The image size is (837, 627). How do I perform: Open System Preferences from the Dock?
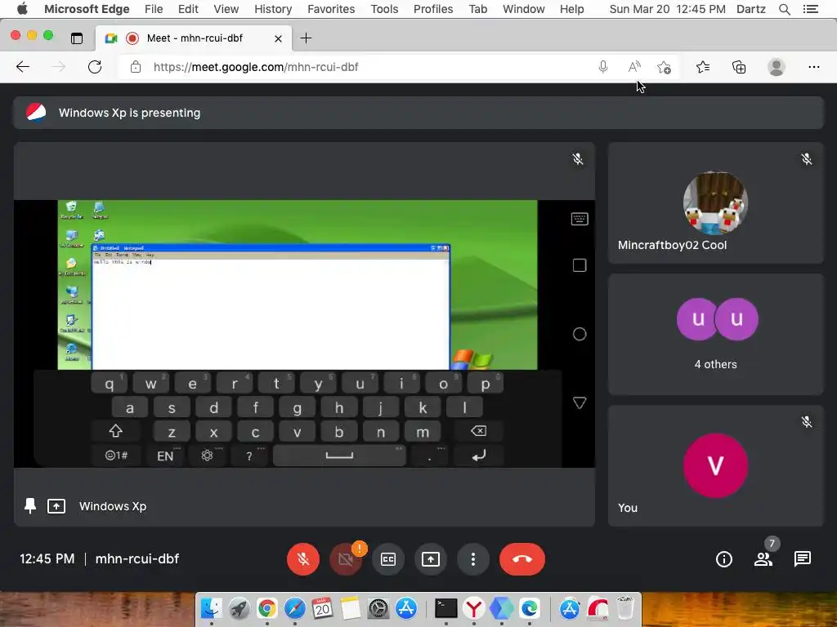point(378,607)
